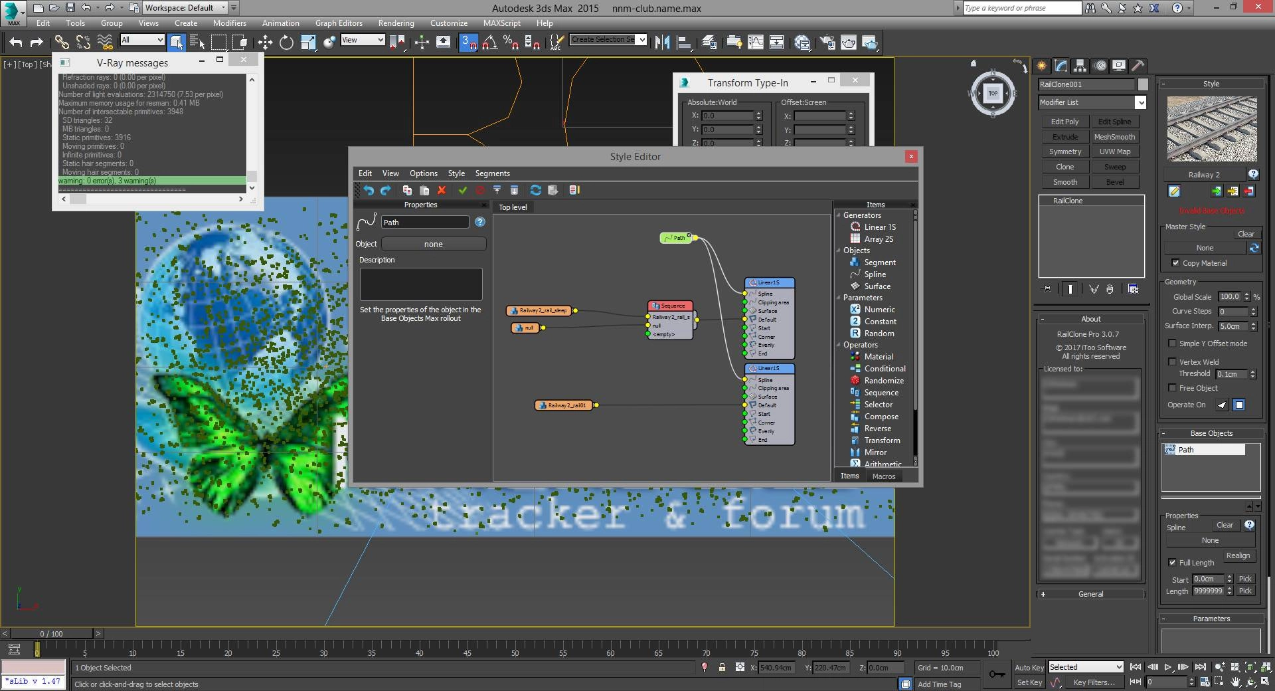Open the Segments menu in Style Editor
This screenshot has height=691, width=1275.
[x=492, y=173]
